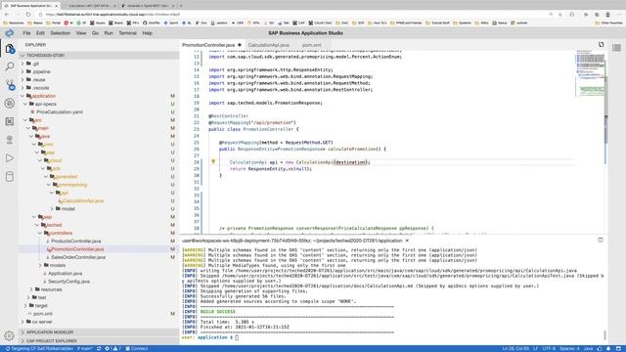The height and width of the screenshot is (352, 626).
Task: Collapse the TECHED2020-DT261 workspace root
Action: tap(22, 56)
